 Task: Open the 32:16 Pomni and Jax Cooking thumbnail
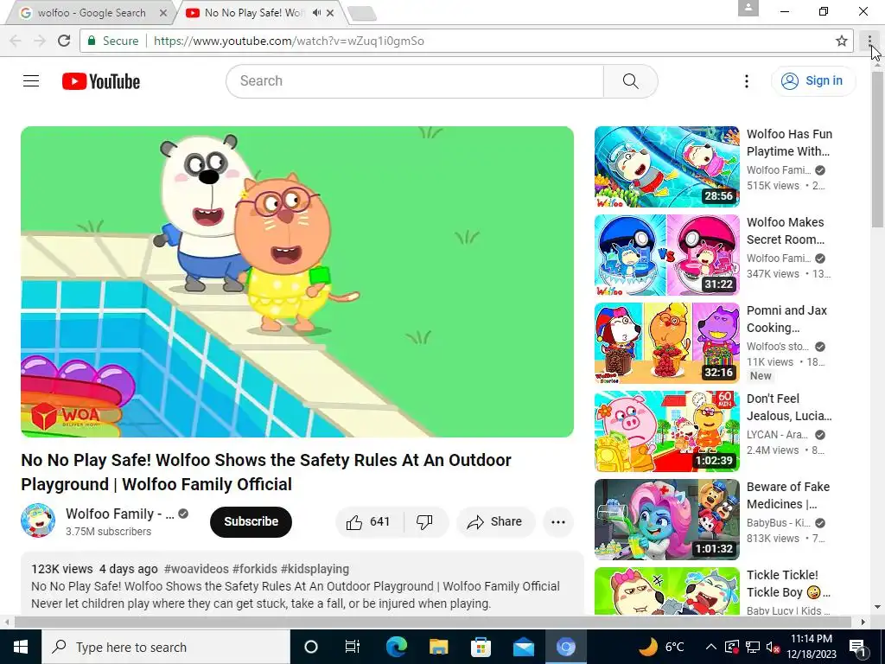(666, 342)
